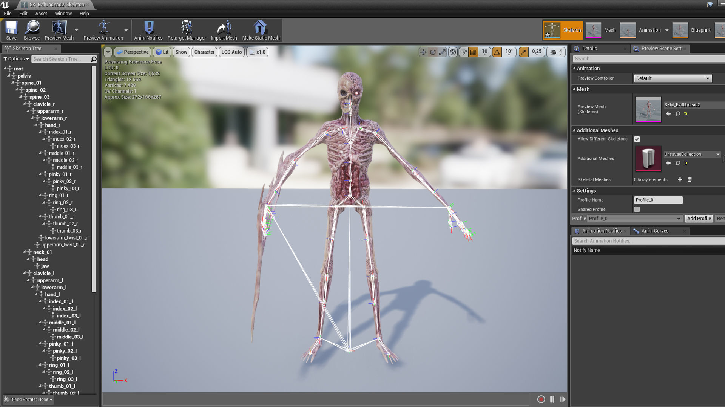
Task: Uncheck Allow Different Skeletons checkbox
Action: (x=637, y=139)
